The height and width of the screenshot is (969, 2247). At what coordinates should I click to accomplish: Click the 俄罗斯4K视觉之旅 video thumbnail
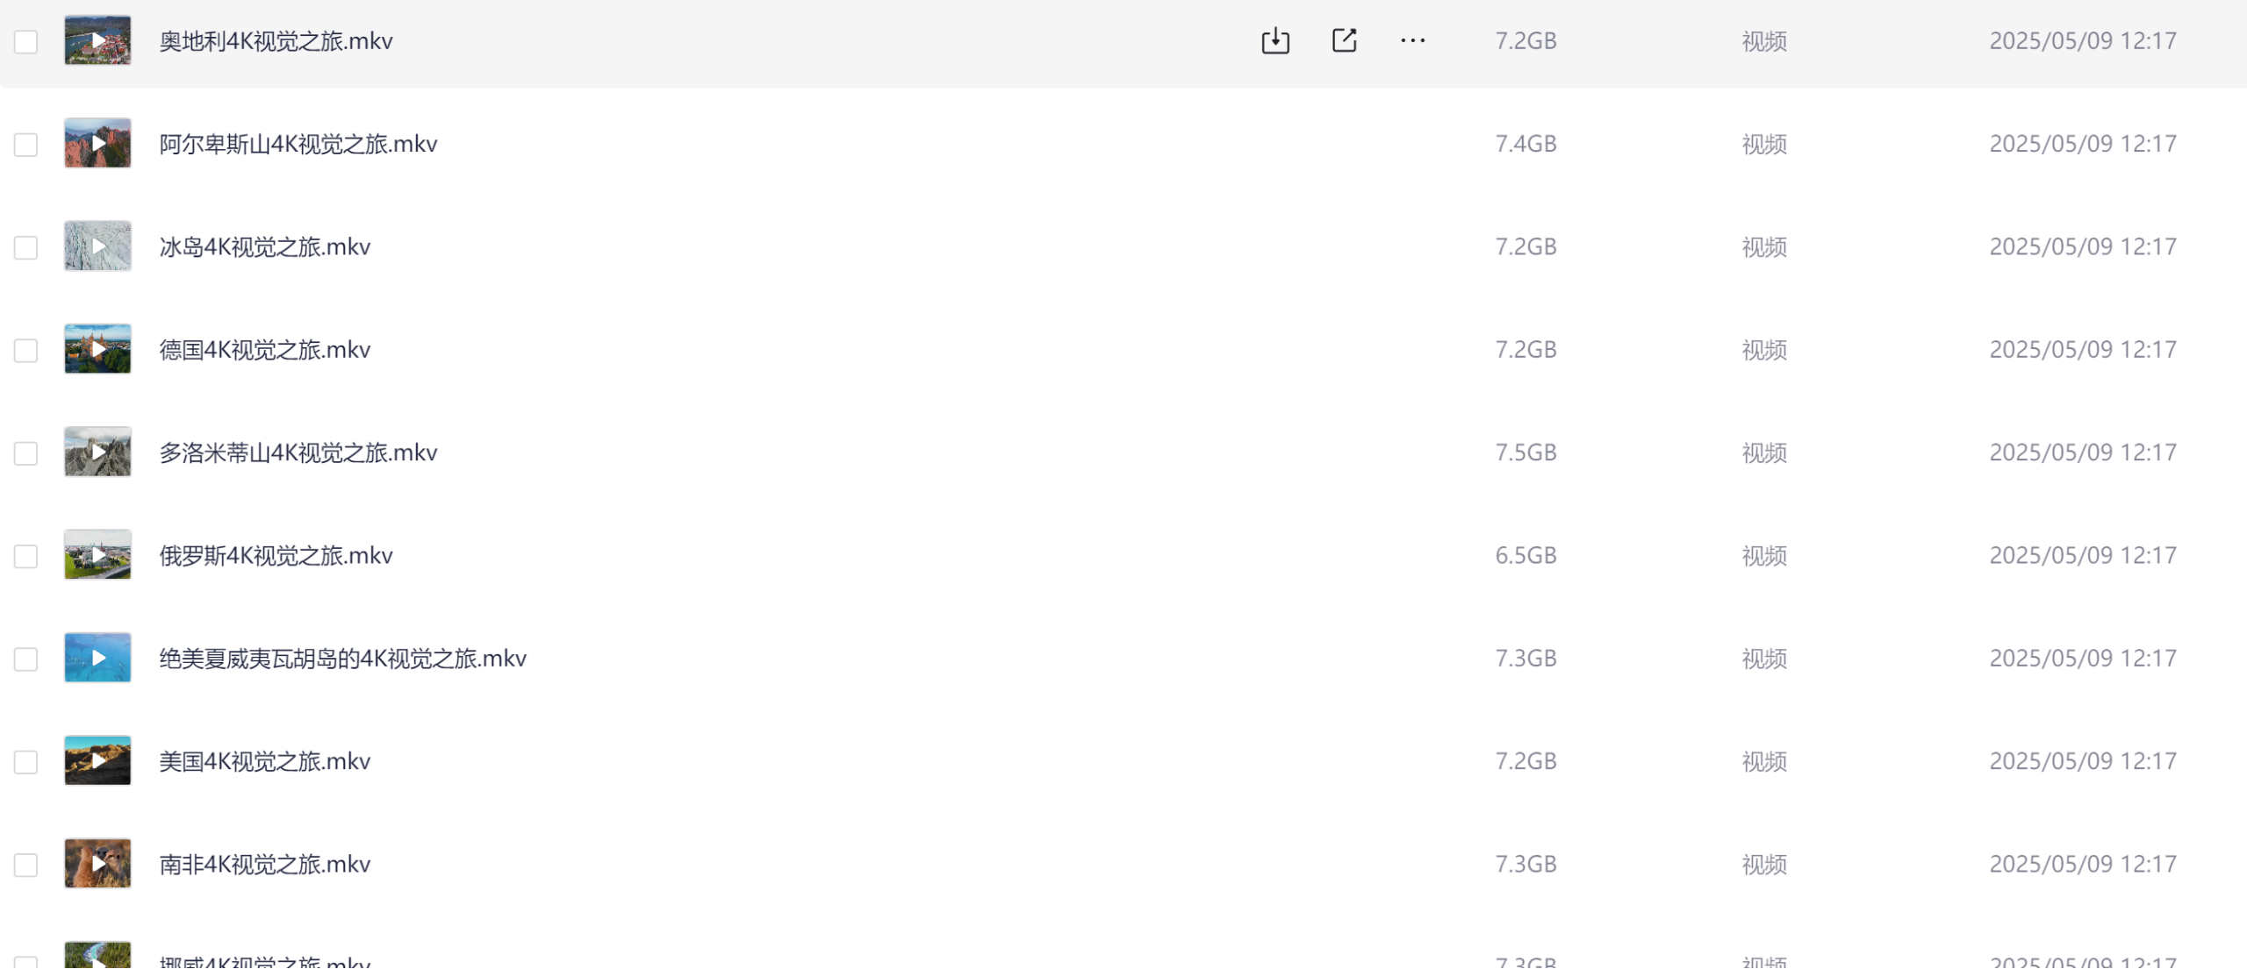97,555
